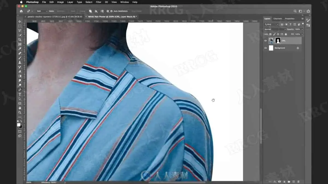Image resolution: width=328 pixels, height=184 pixels.
Task: Select the Pen tool in toolbar
Action: 20,90
